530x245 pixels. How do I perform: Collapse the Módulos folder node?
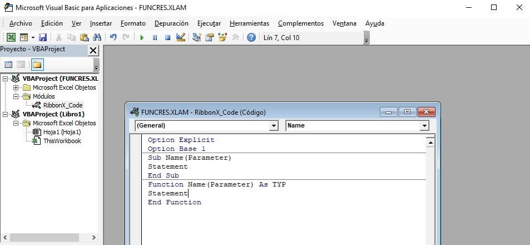pos(16,96)
